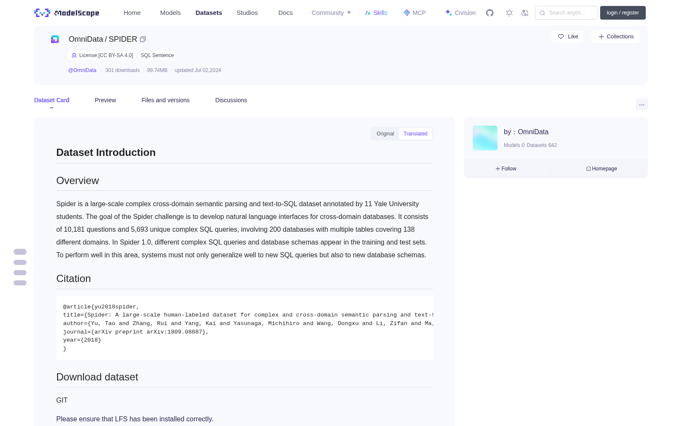Switch to the Preview tab
Viewport: 682px width, 426px height.
click(x=105, y=100)
